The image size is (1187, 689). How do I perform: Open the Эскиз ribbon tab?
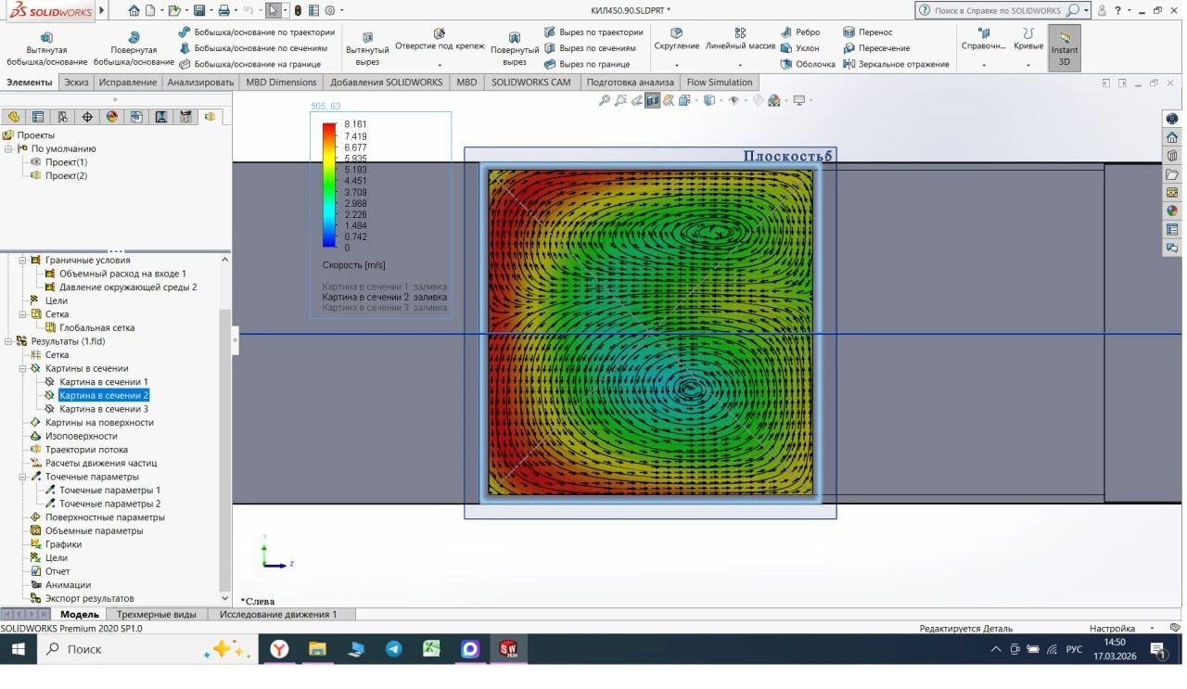point(76,83)
